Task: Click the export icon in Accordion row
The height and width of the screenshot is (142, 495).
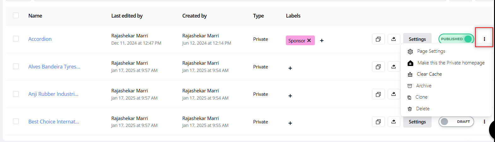Action: point(393,39)
